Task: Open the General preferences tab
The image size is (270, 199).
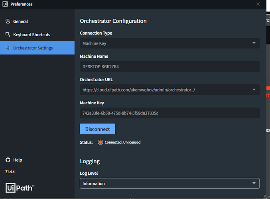Action: click(x=21, y=21)
